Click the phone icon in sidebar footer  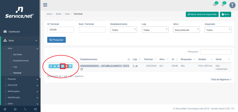(x=25, y=109)
